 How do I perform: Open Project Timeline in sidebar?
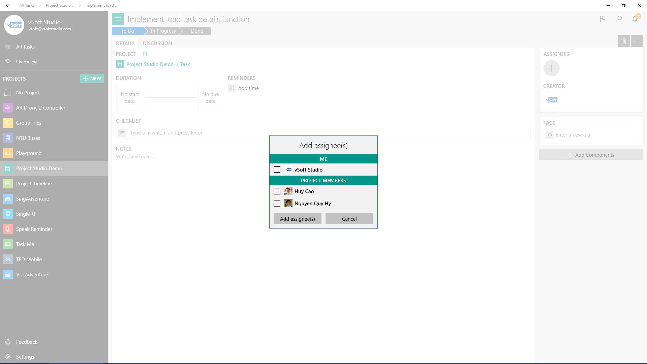(34, 184)
